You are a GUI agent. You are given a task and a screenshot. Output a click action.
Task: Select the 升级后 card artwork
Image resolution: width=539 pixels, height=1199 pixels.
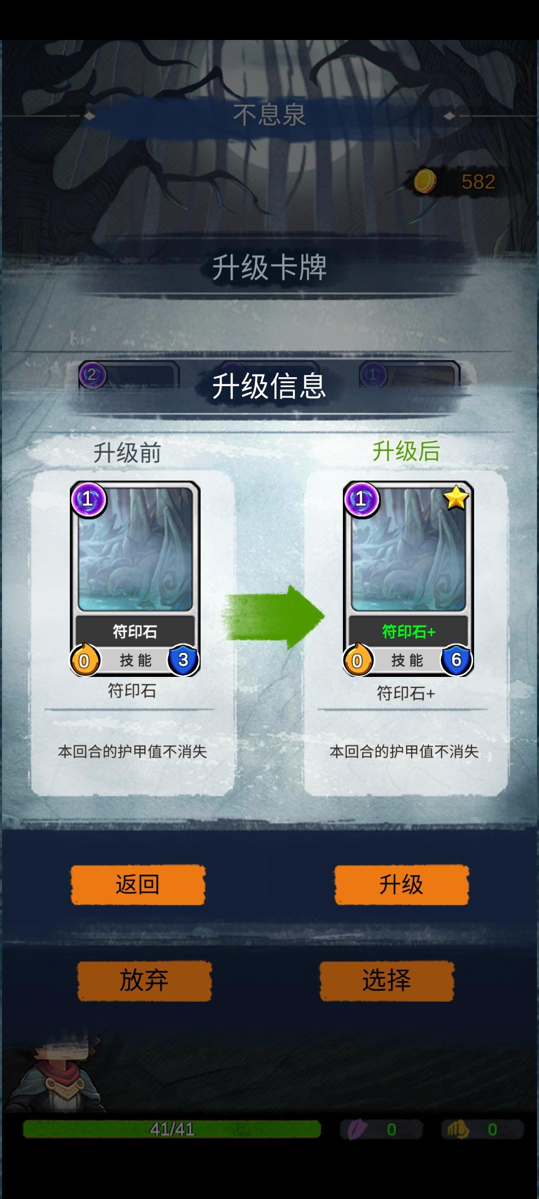[x=408, y=549]
